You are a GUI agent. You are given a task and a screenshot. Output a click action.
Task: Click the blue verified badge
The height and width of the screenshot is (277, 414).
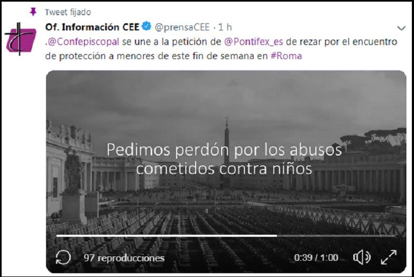point(146,27)
